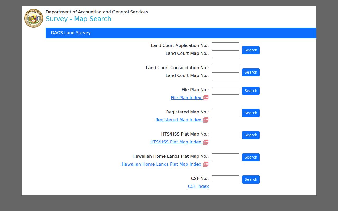
Task: Click Hawaiian Home Lands Plat Map No. label
Action: (x=171, y=156)
